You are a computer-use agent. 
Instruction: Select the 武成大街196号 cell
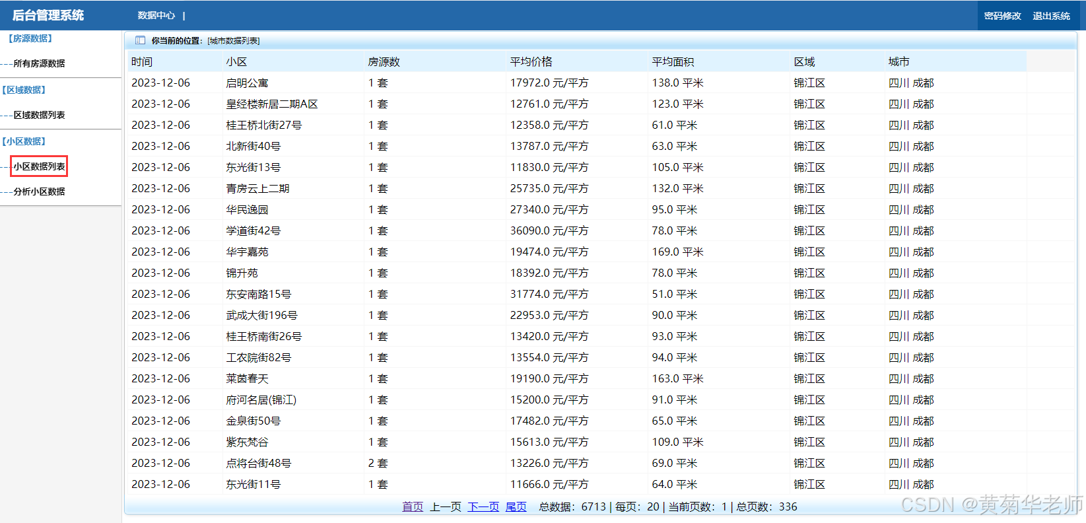pyautogui.click(x=261, y=315)
